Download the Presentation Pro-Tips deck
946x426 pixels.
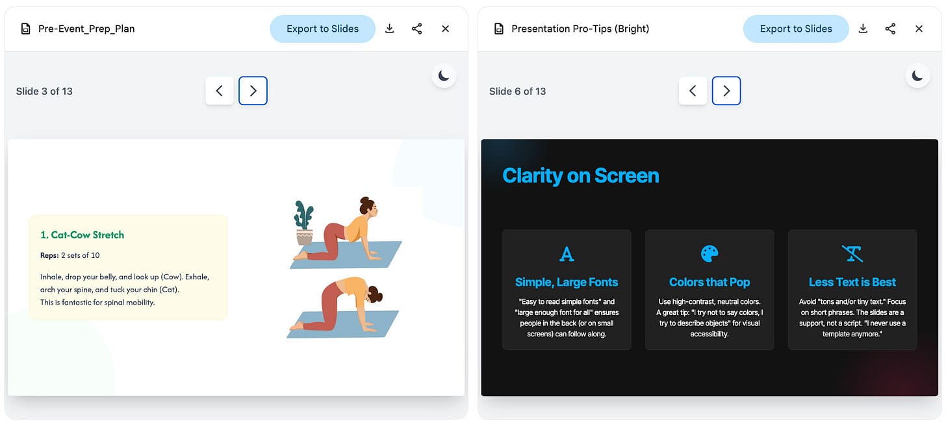point(863,29)
